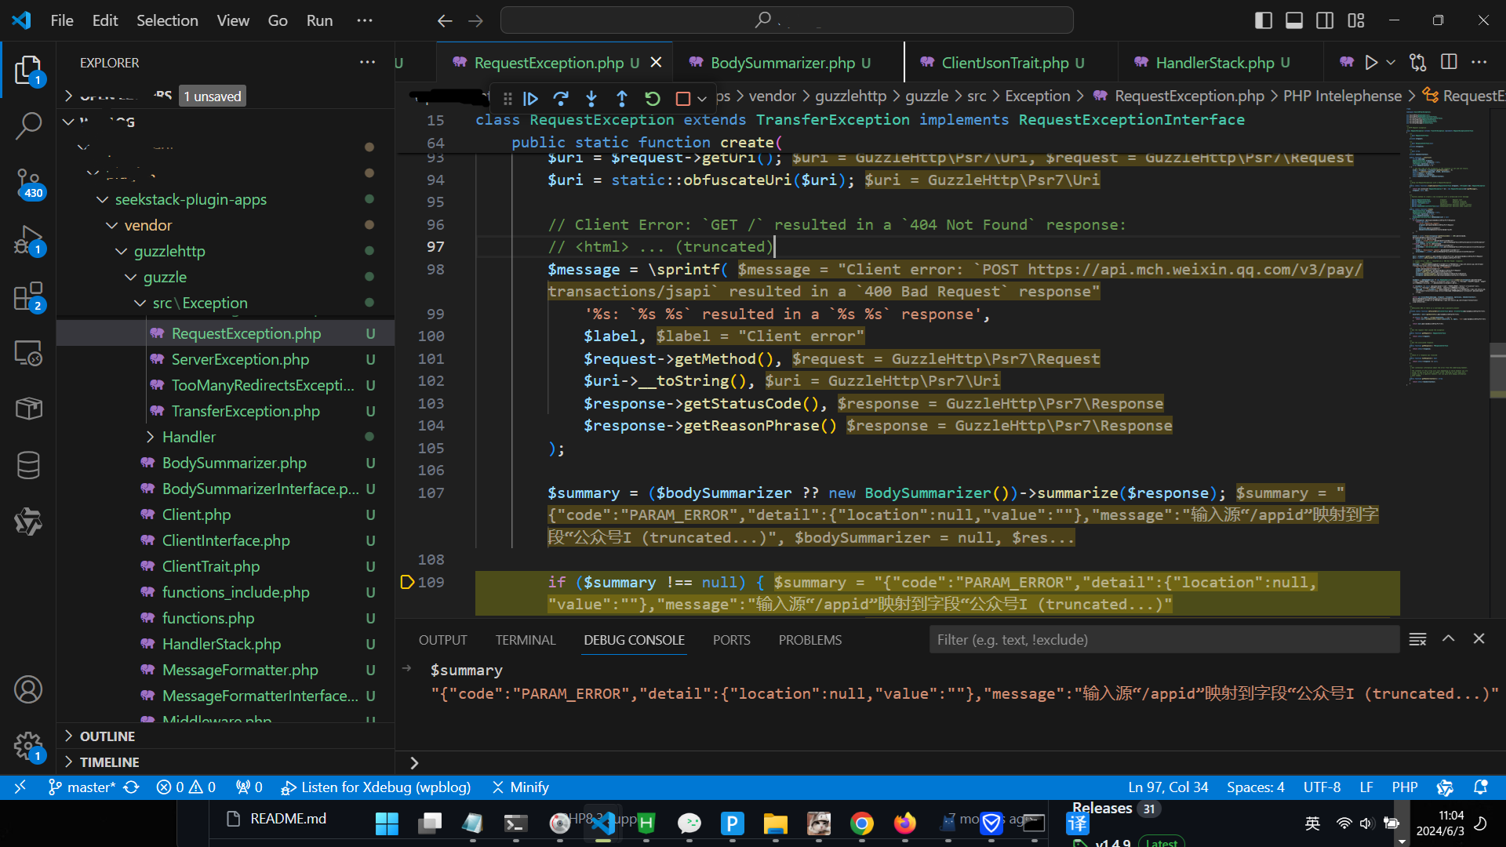The height and width of the screenshot is (847, 1506).
Task: Switch to the TERMINAL panel tab
Action: click(525, 640)
